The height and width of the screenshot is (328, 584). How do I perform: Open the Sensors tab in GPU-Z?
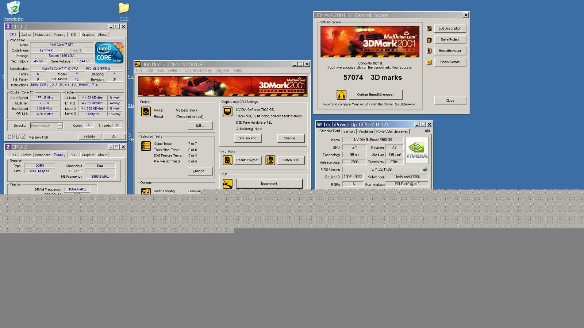[x=349, y=131]
